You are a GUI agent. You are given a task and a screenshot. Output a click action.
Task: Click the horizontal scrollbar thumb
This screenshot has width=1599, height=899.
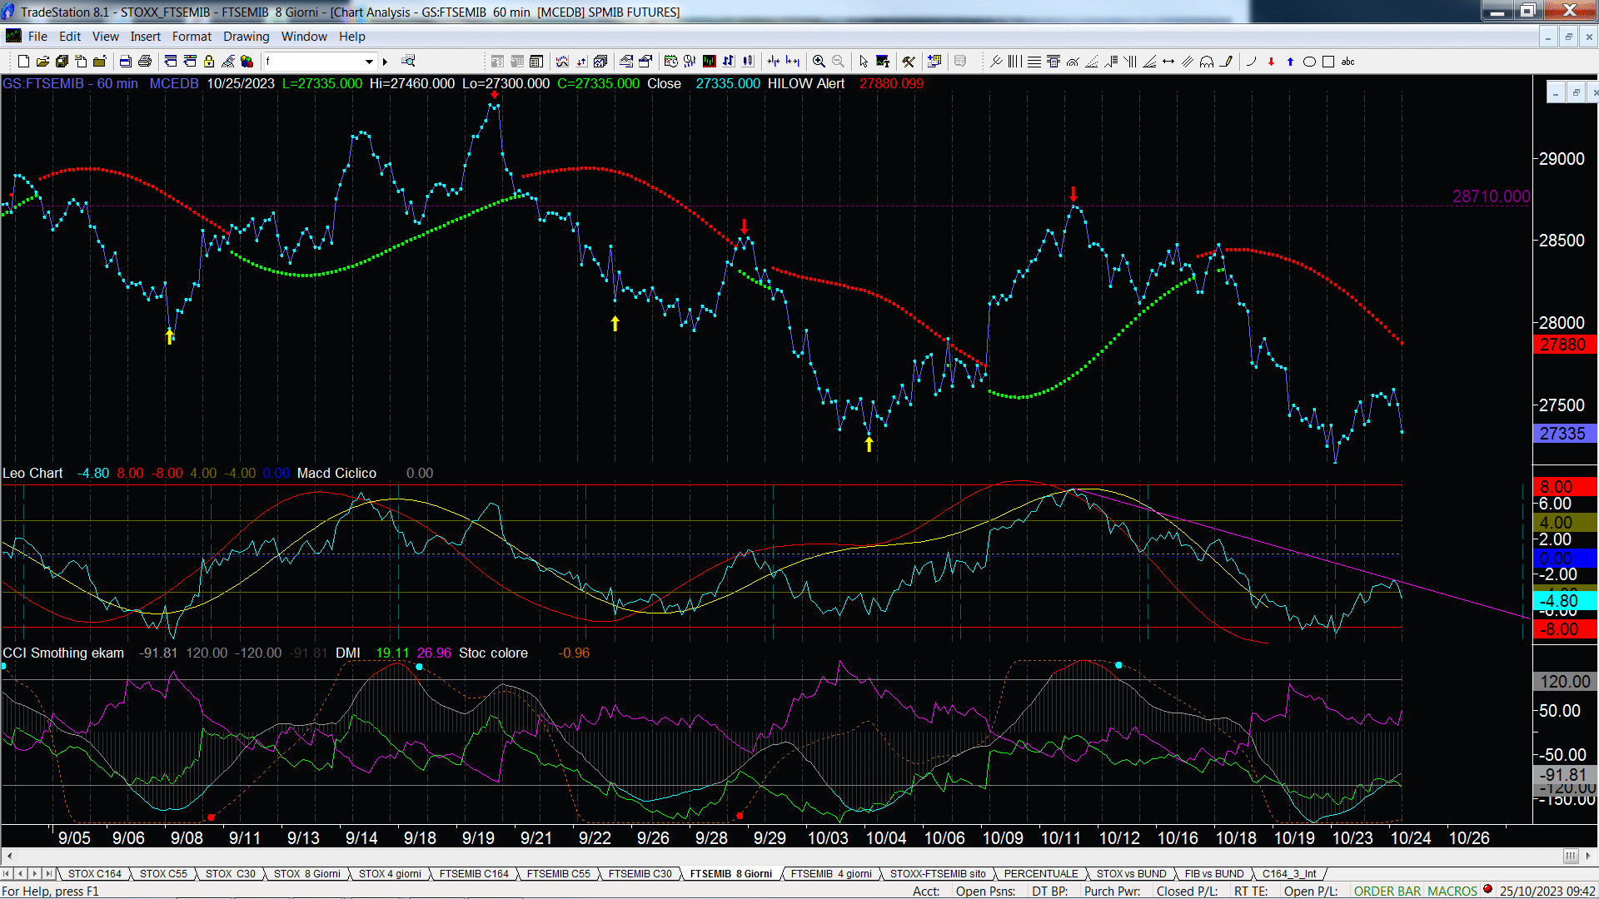(x=1571, y=857)
